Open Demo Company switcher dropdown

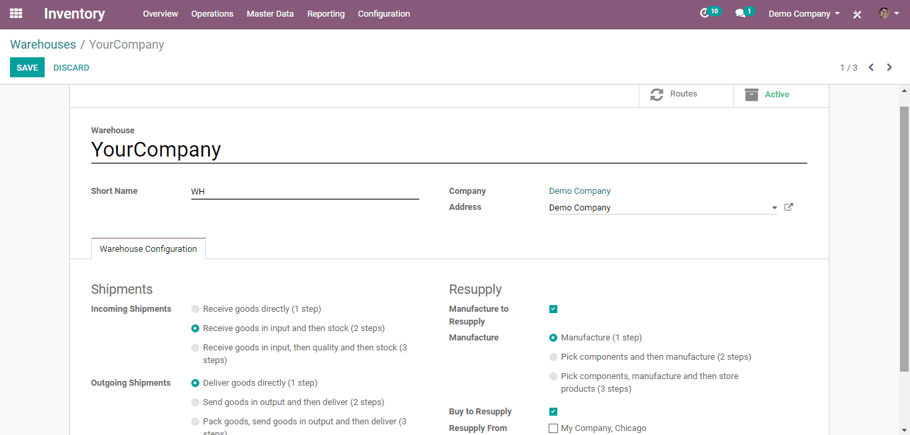(x=804, y=13)
